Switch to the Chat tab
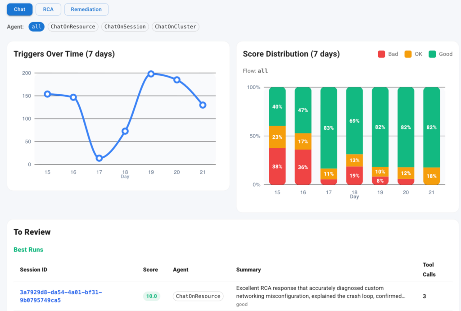The height and width of the screenshot is (311, 461). click(19, 9)
